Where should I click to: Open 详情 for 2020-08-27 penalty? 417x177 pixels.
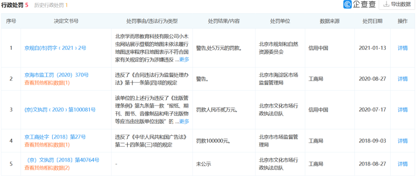click(x=402, y=79)
